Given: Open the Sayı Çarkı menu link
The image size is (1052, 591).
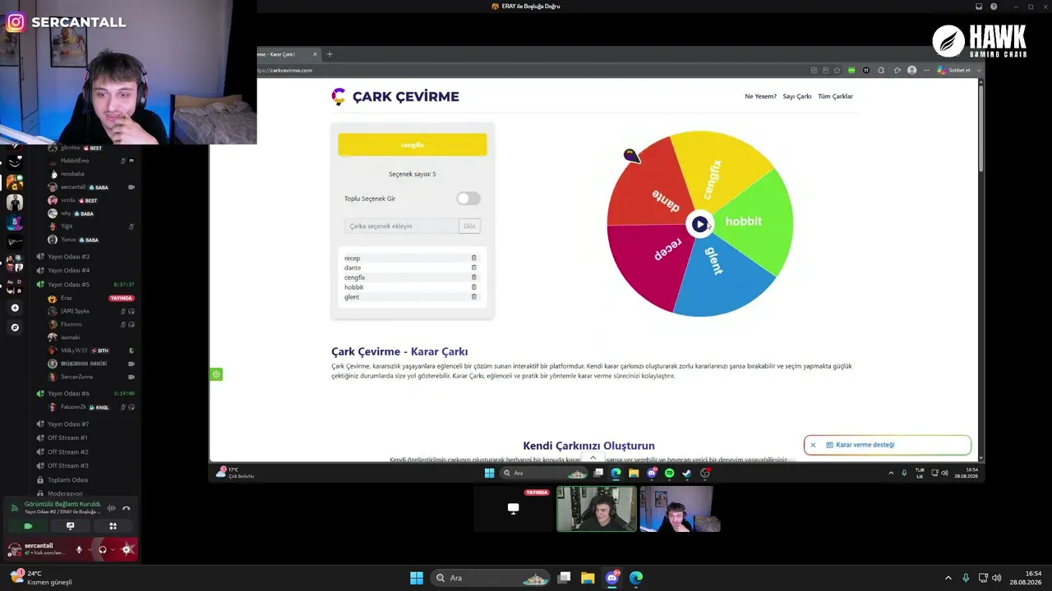Looking at the screenshot, I should (x=796, y=96).
